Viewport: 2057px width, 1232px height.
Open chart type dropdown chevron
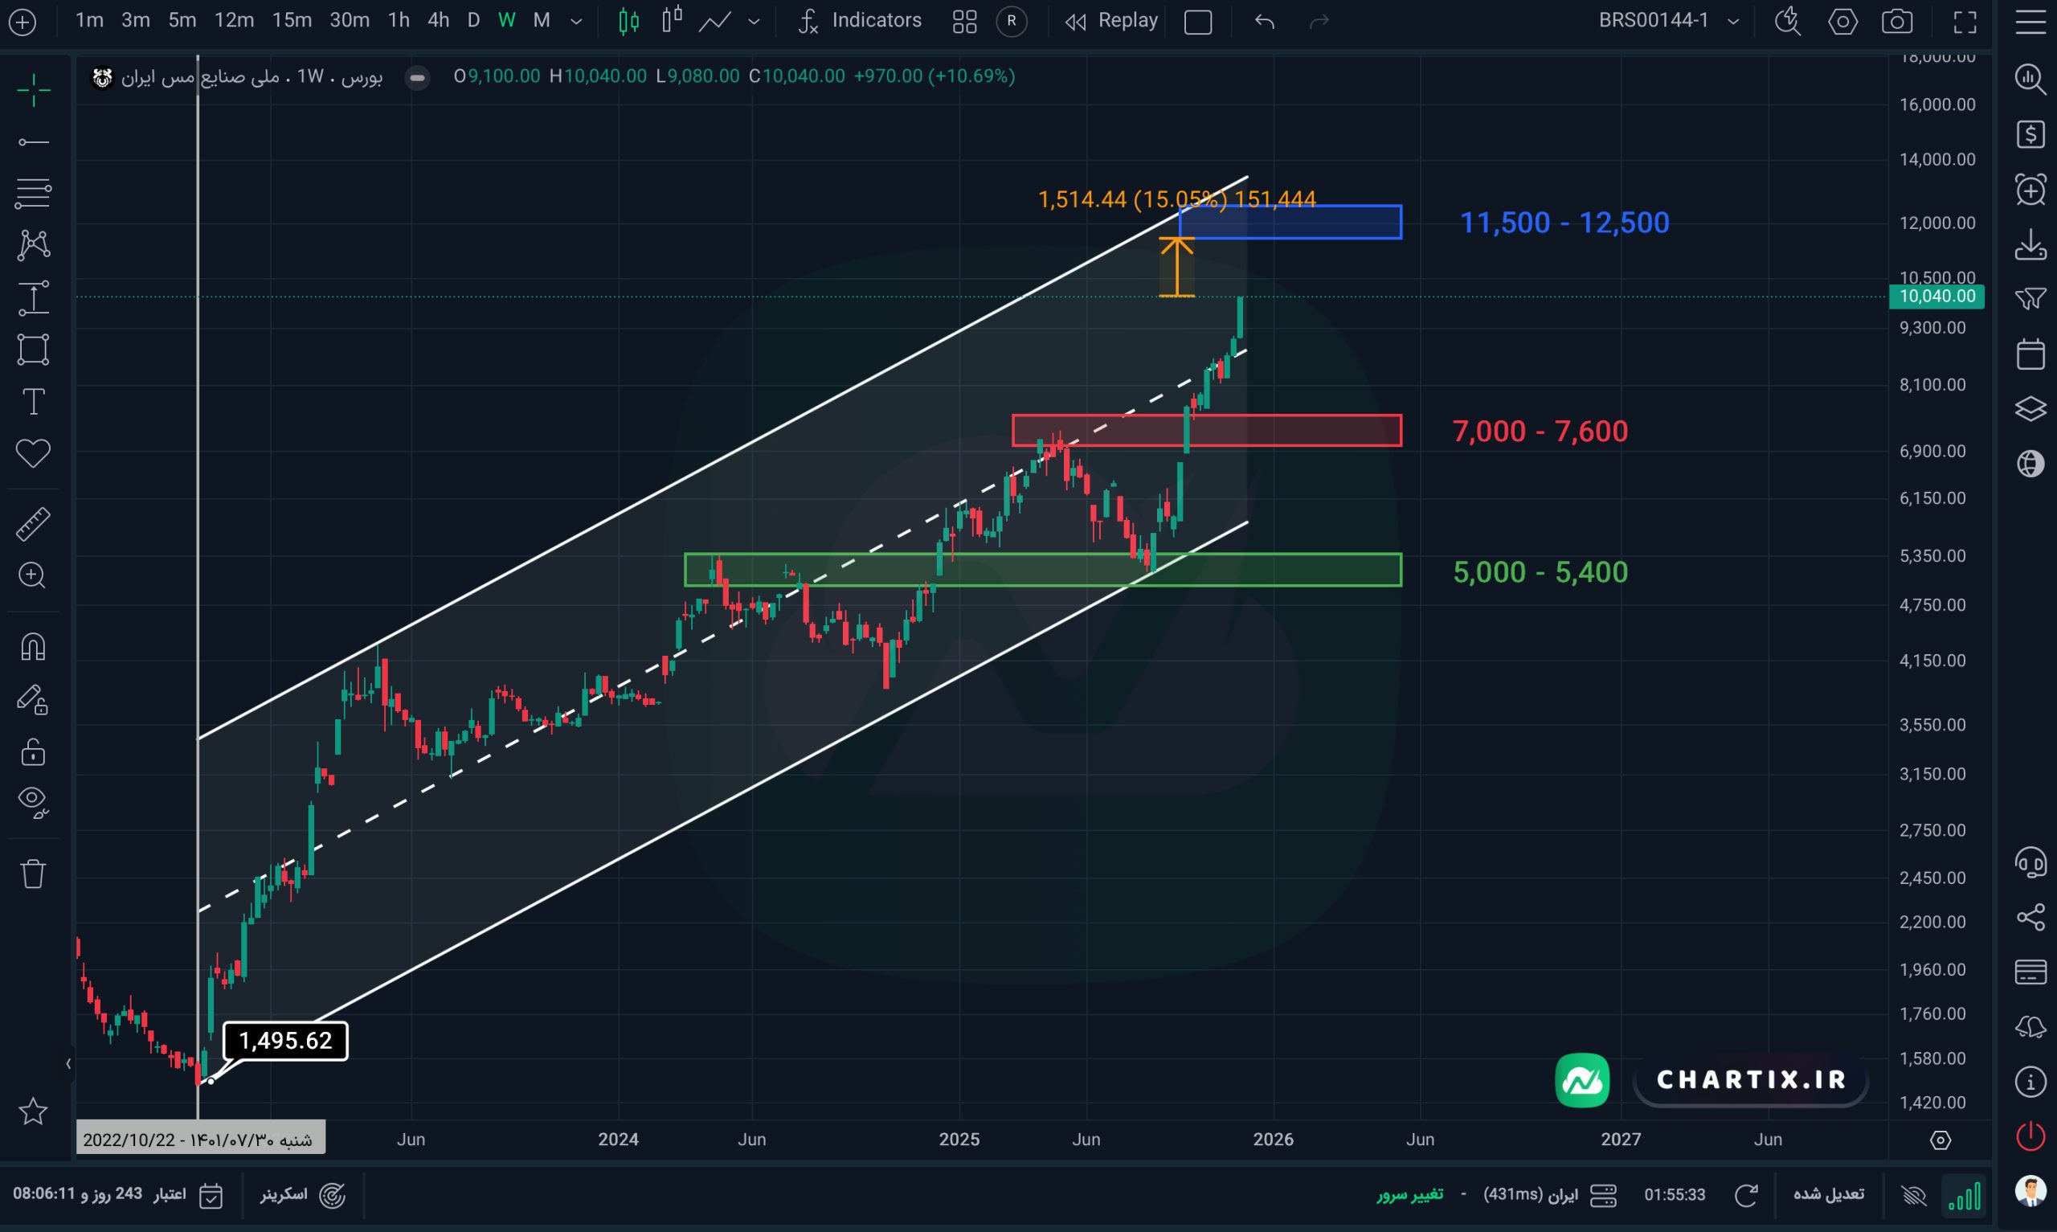pyautogui.click(x=754, y=22)
